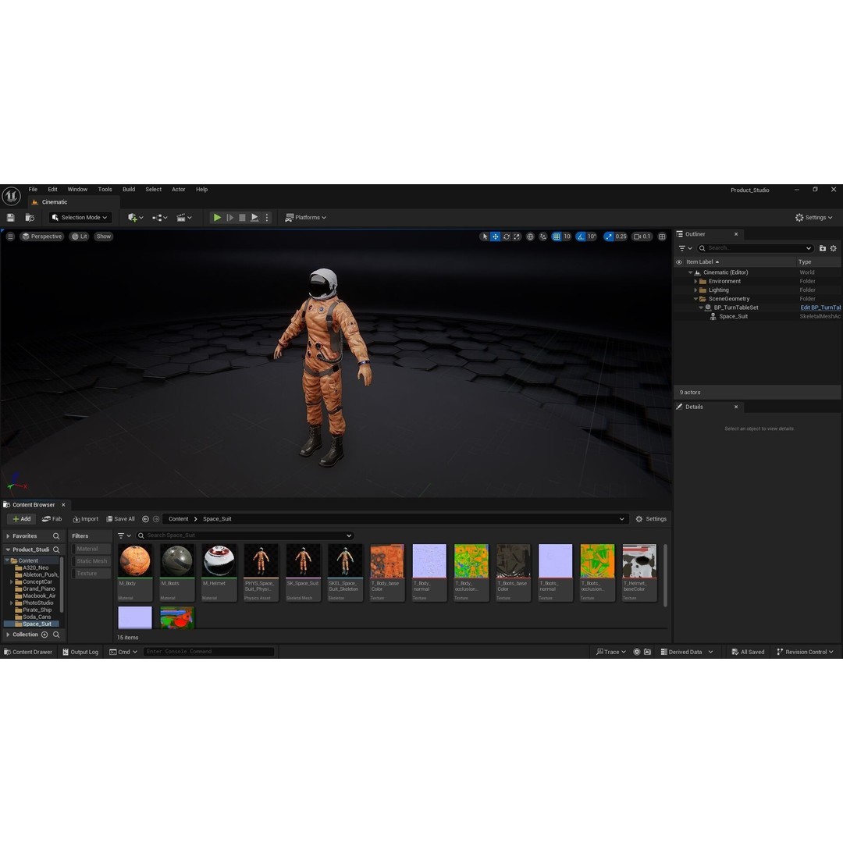843x843 pixels.
Task: Click the Edit BP_TurnTable link
Action: (x=820, y=308)
